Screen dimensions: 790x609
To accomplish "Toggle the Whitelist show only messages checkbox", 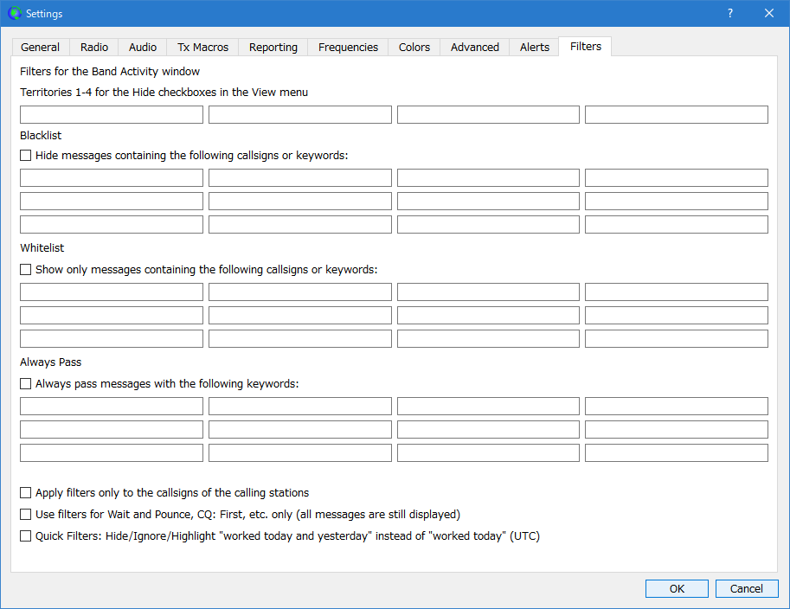I will (x=26, y=269).
